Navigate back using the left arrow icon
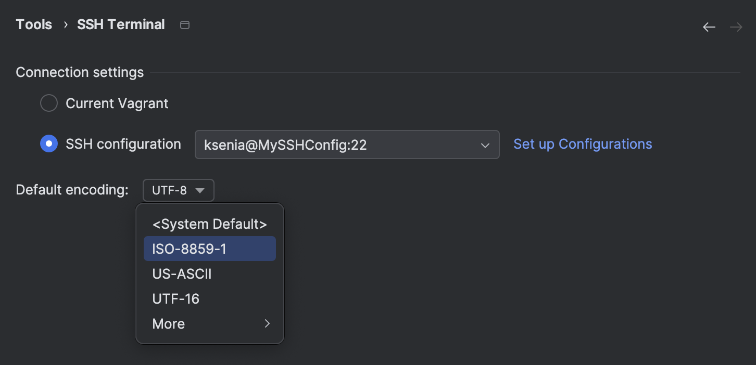Screen dimensions: 756x365 [709, 27]
